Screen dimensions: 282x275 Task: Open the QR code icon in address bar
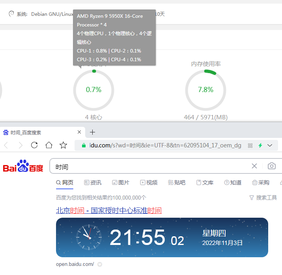(250, 145)
